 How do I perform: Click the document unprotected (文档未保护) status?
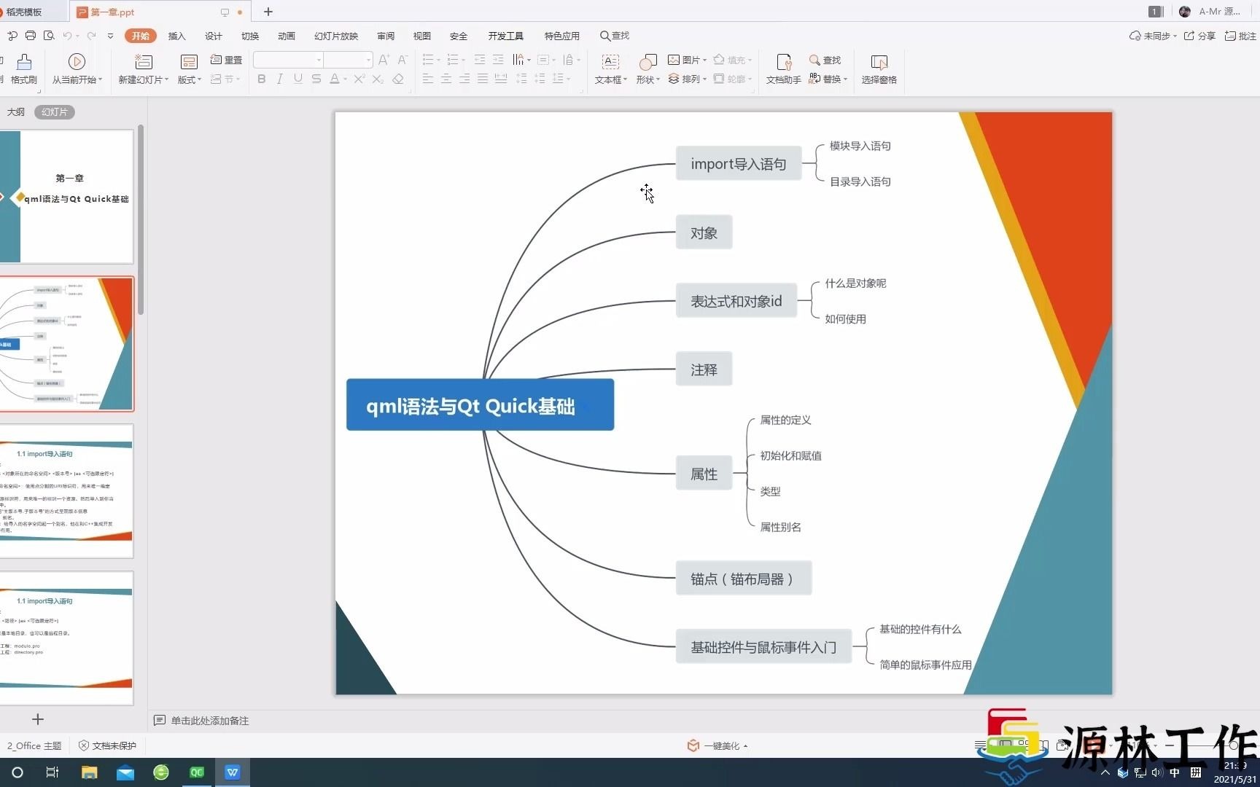pos(107,745)
